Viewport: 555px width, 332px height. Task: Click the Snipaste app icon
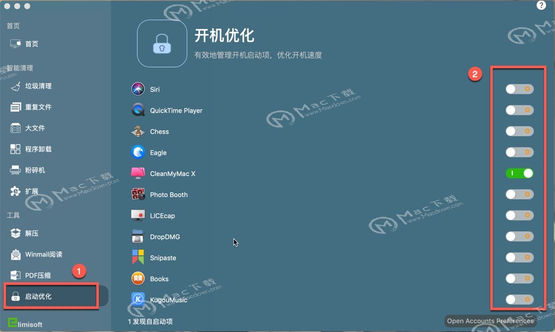click(138, 257)
